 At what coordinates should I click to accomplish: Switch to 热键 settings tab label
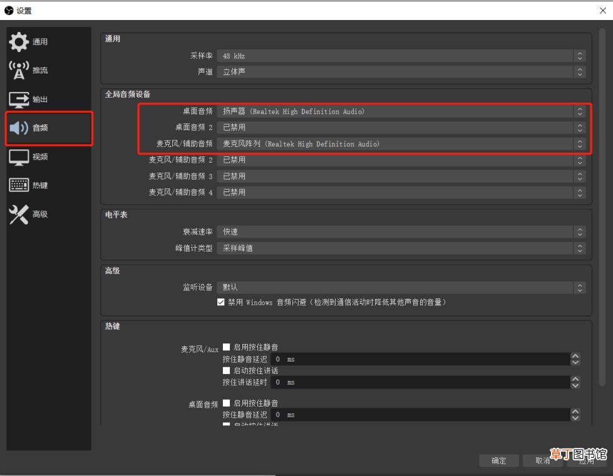point(40,185)
